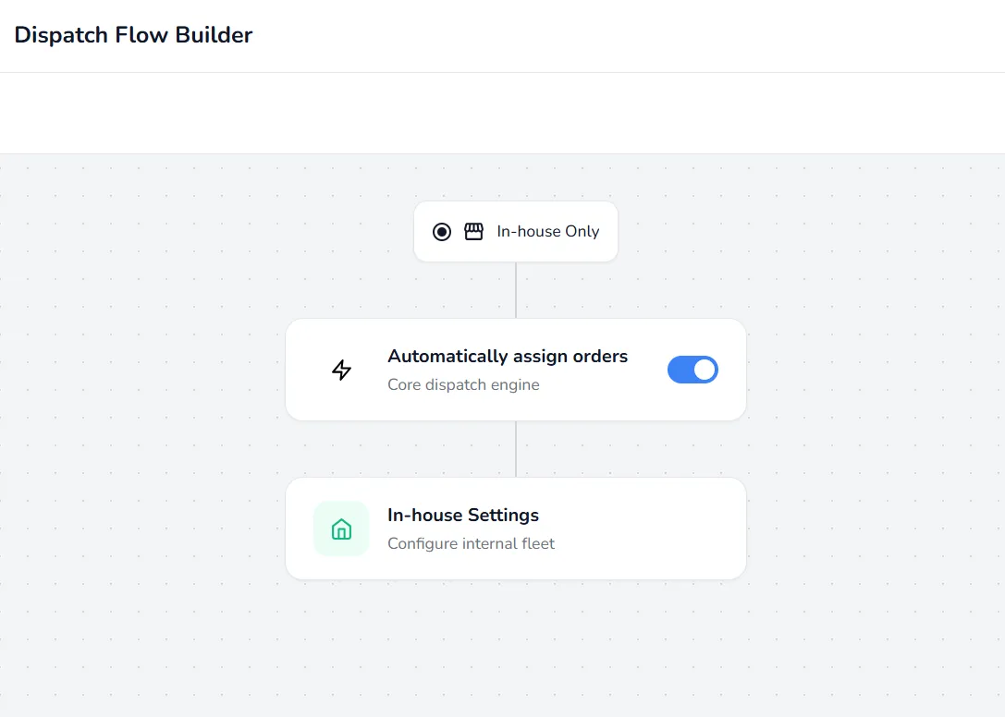
Task: Click empty white bar under the header
Action: (x=503, y=113)
